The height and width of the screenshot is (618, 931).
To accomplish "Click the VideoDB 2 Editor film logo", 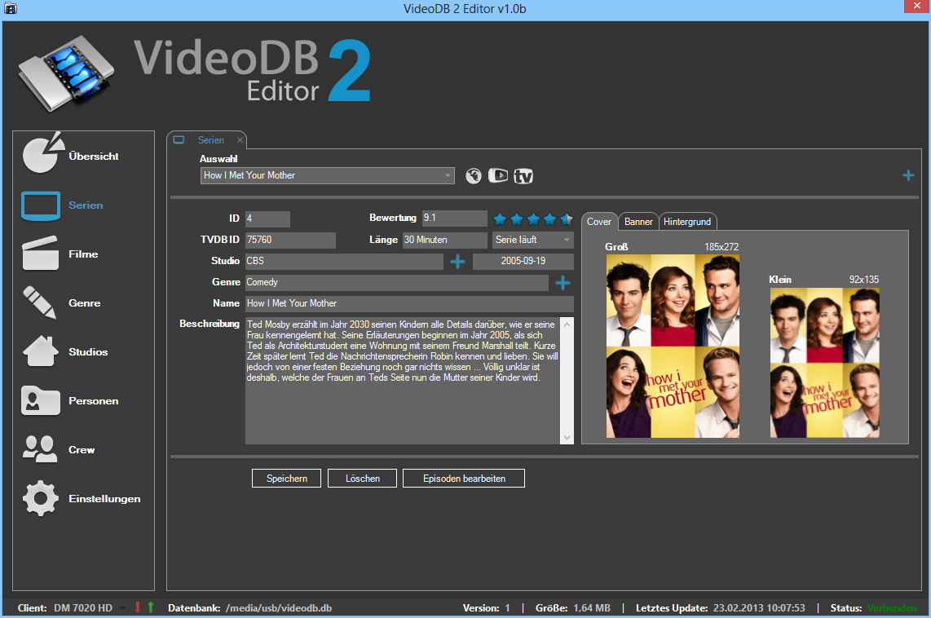I will pos(65,73).
